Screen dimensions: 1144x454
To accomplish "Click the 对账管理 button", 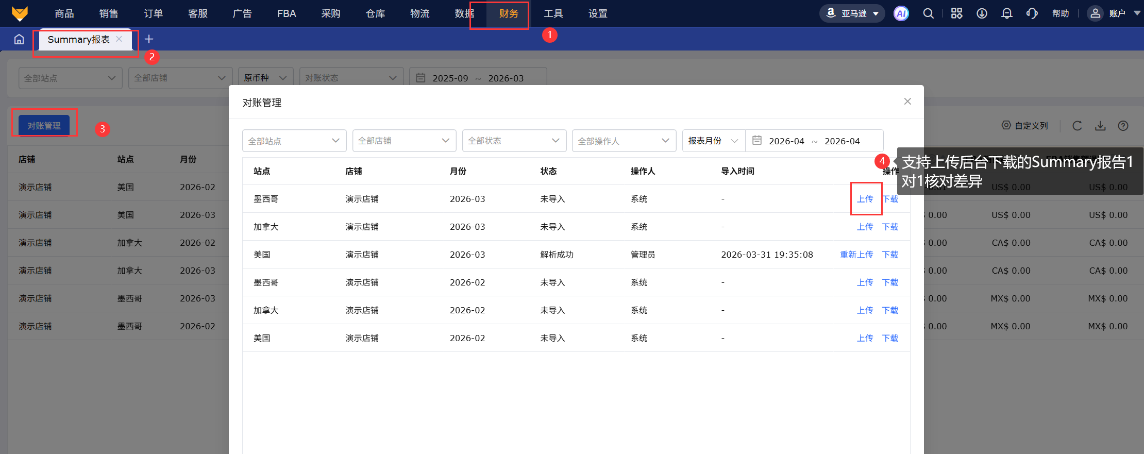I will point(44,126).
